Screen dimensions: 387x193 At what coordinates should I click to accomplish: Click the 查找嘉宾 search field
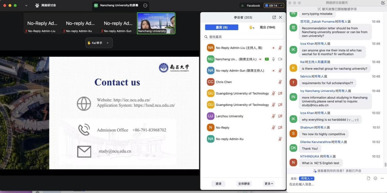(243, 37)
